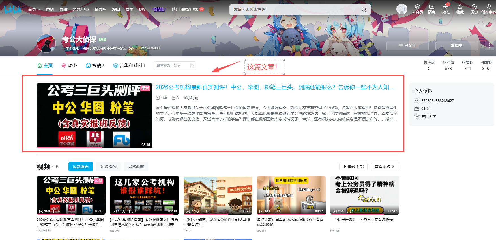Image resolution: width=496 pixels, height=240 pixels.
Task: Open title 一个帖子告诉你，公务员到底有多稳定
Action: coord(362,220)
